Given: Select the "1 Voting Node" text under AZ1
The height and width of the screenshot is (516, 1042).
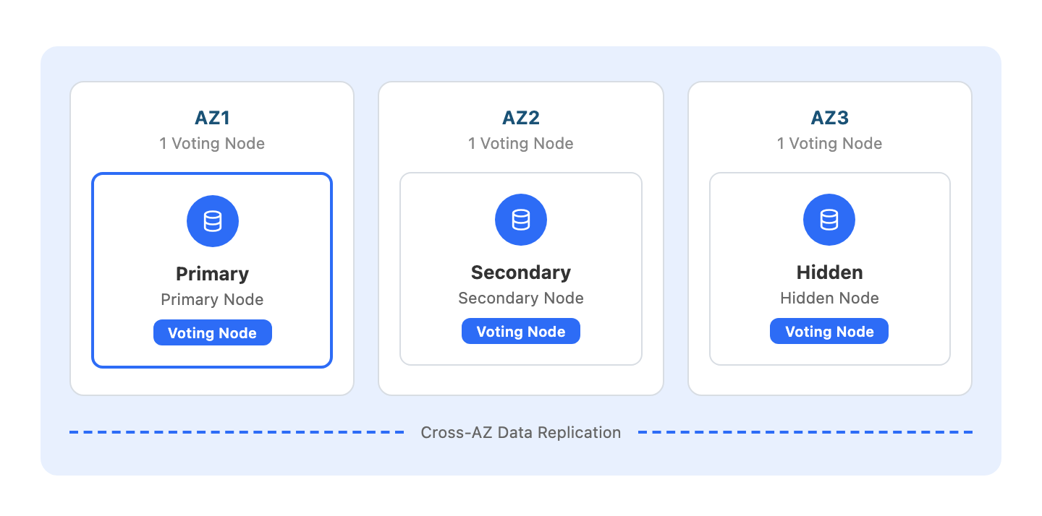Looking at the screenshot, I should click(x=212, y=144).
